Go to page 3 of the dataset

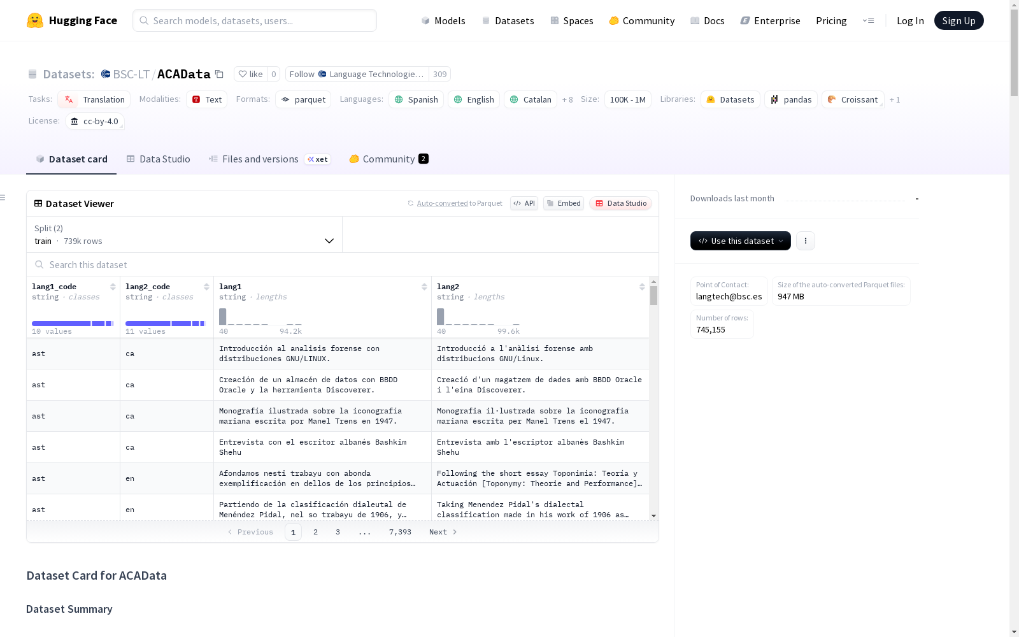coord(338,532)
